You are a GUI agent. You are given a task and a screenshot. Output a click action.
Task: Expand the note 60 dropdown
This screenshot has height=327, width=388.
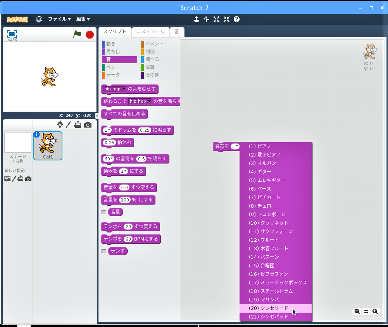[x=112, y=159]
